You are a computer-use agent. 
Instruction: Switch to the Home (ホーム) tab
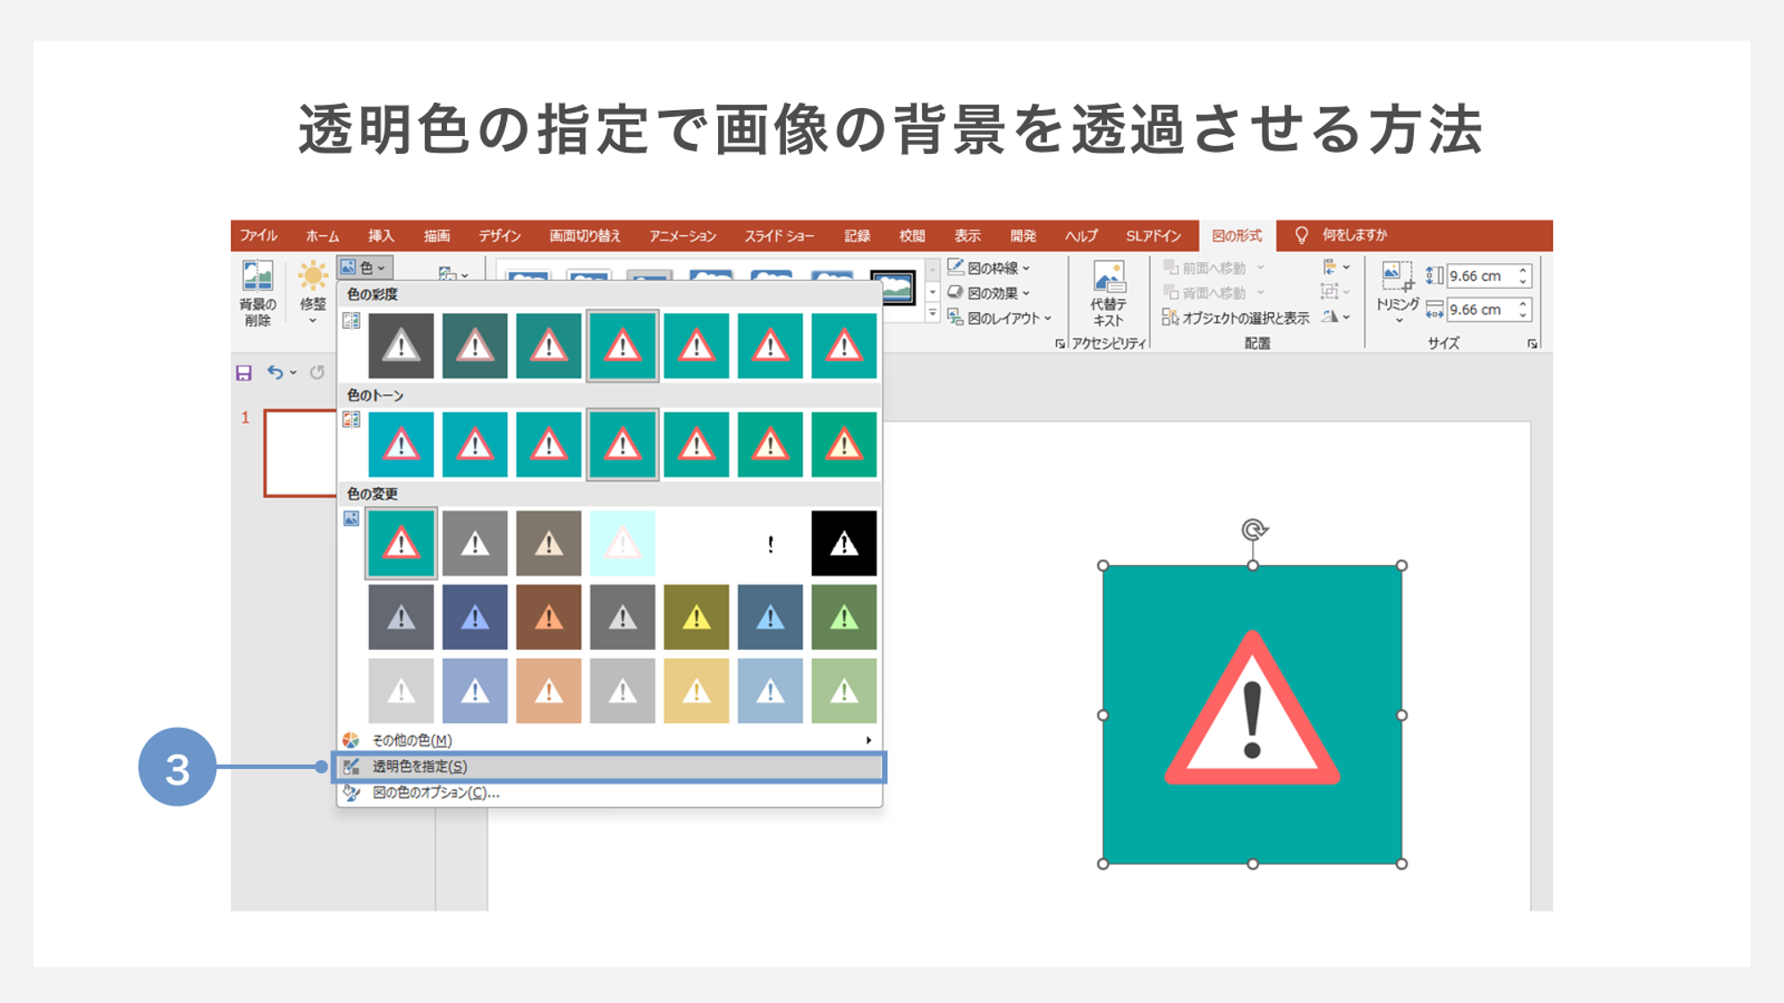click(x=322, y=236)
